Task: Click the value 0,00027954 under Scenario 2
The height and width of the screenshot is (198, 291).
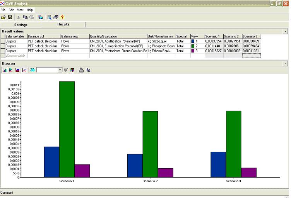Action: [233, 41]
